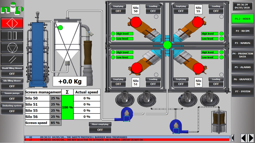Screen dimensions: 255x143
Task: Click the green central mixer indicator
Action: tap(167, 45)
